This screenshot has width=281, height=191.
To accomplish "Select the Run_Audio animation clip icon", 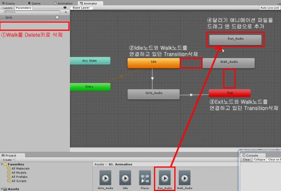I will click(165, 178).
